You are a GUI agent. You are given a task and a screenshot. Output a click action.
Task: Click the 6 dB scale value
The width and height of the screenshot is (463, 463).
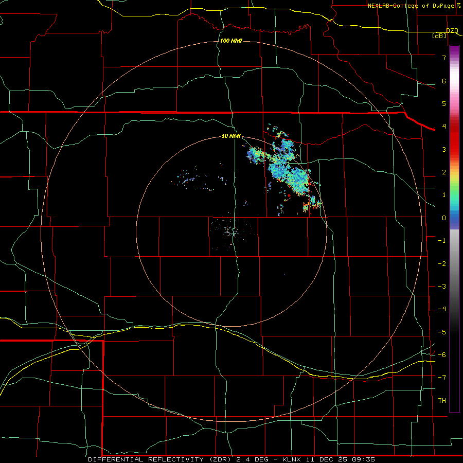(444, 81)
